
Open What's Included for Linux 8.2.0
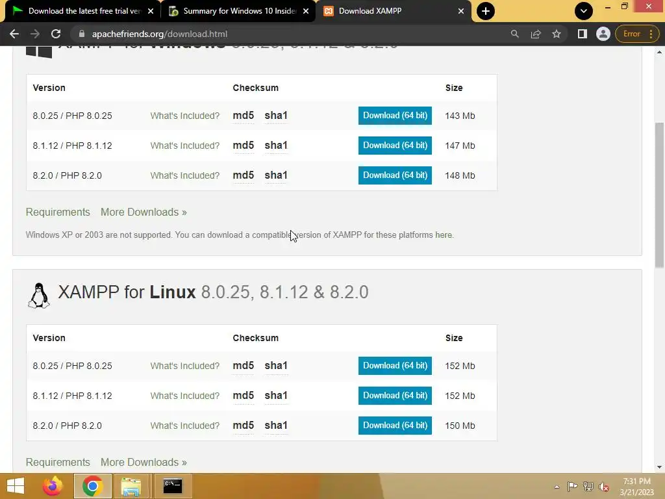185,426
